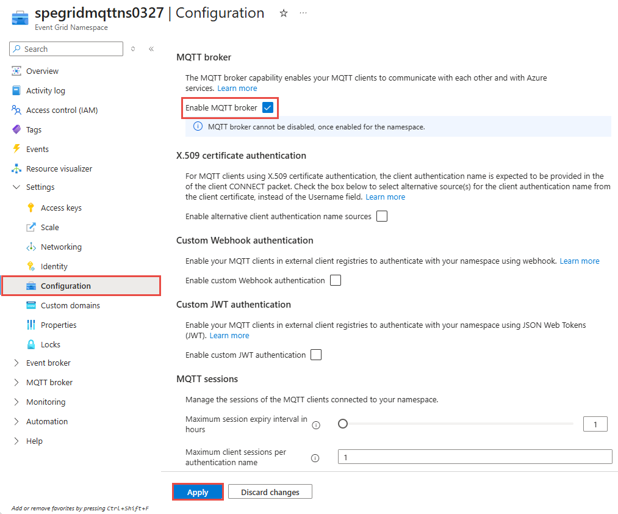Click the sidebar Search field

(66, 49)
